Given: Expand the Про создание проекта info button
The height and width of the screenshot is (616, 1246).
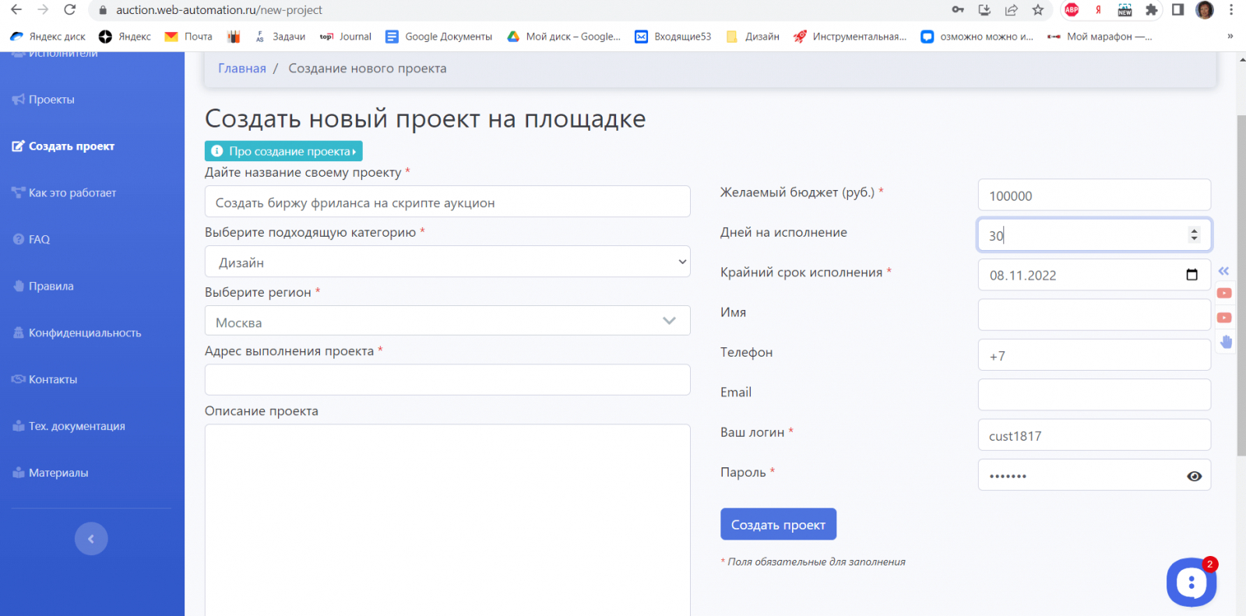Looking at the screenshot, I should tap(283, 151).
